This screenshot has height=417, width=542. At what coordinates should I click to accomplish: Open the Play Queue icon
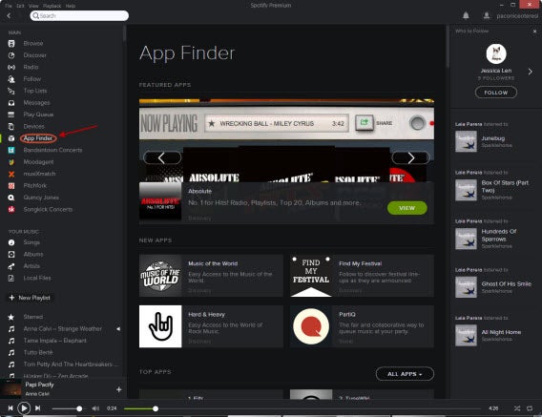[11, 115]
